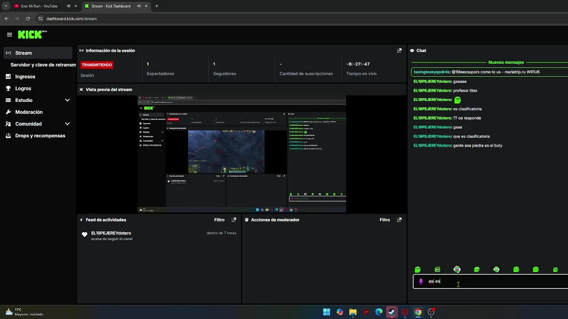
Task: Switch to Dota 2 on taskbar
Action: [x=405, y=312]
